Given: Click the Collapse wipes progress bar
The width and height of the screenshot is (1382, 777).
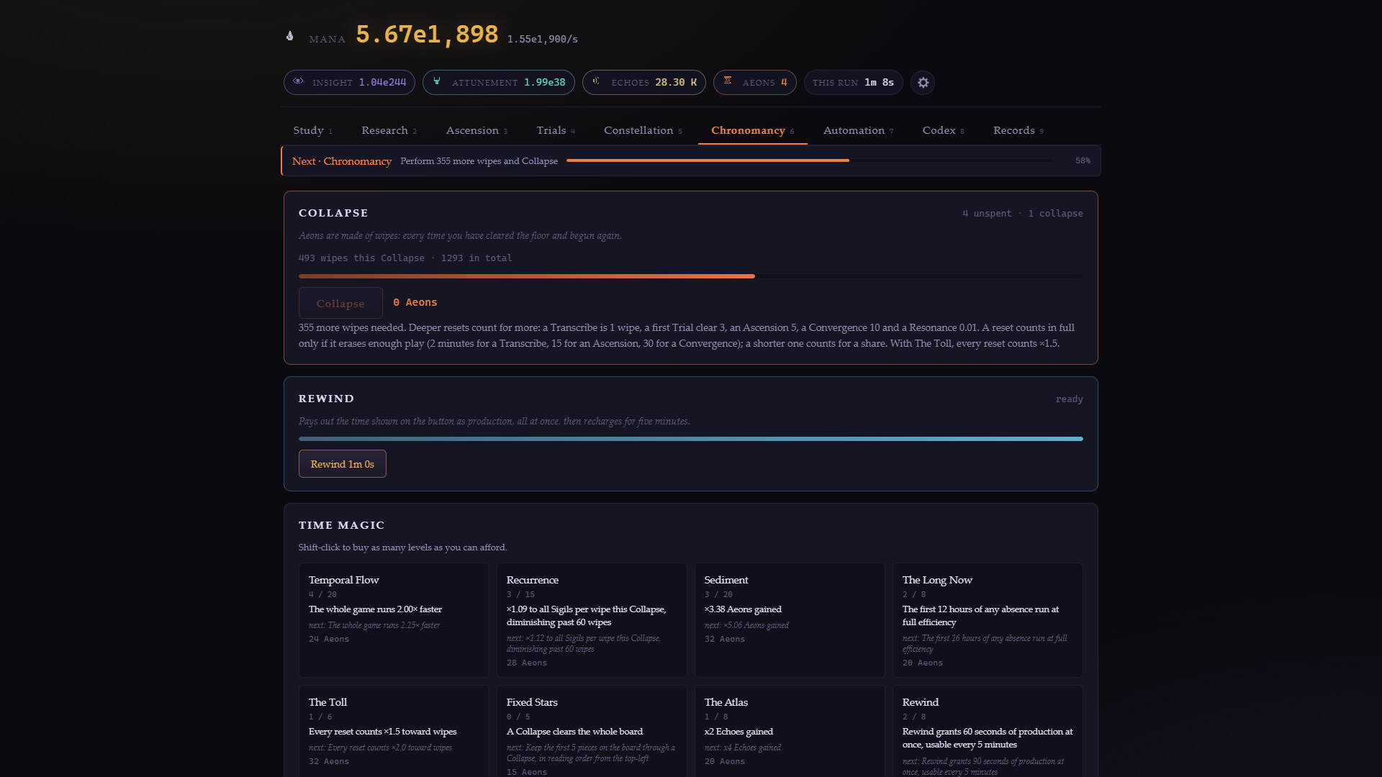Looking at the screenshot, I should pyautogui.click(x=691, y=276).
